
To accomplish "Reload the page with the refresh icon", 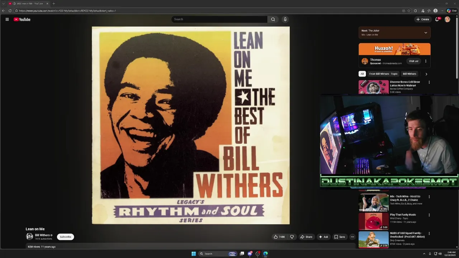I will (x=10, y=11).
